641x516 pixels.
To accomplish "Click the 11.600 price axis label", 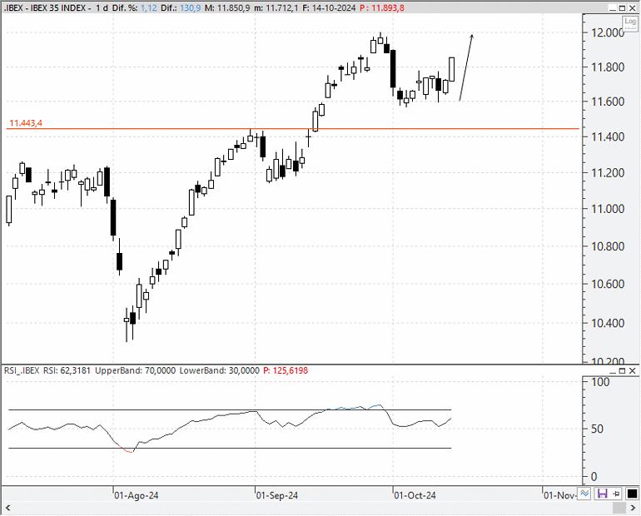I will tap(608, 102).
